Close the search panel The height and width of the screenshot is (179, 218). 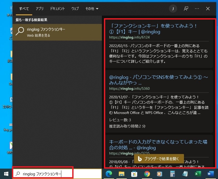click(x=208, y=9)
